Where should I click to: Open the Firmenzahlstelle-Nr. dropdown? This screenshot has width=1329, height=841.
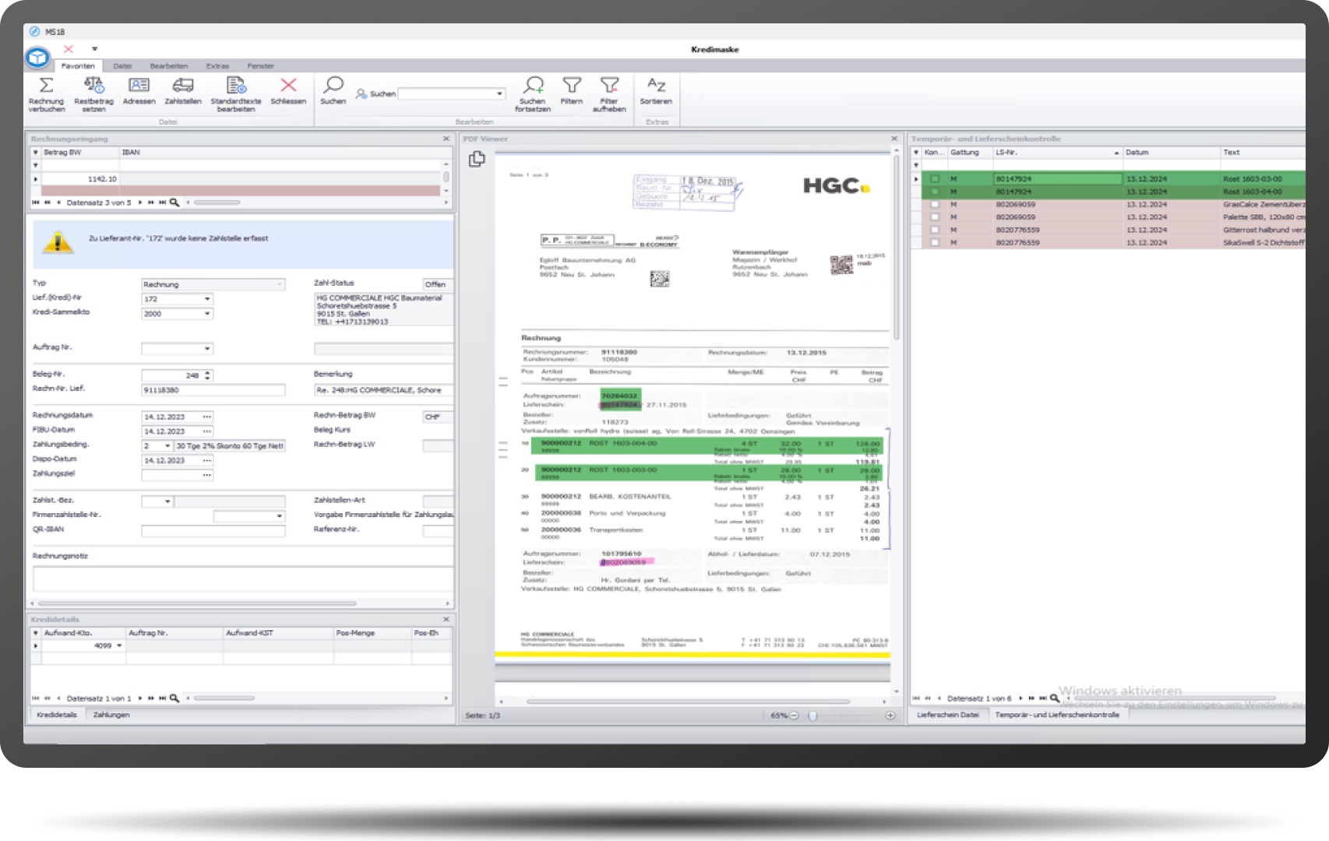280,516
